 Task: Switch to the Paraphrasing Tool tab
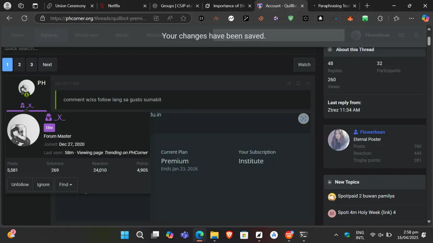point(334,6)
